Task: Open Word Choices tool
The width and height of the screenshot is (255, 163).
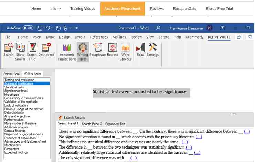Action: [x=126, y=51]
